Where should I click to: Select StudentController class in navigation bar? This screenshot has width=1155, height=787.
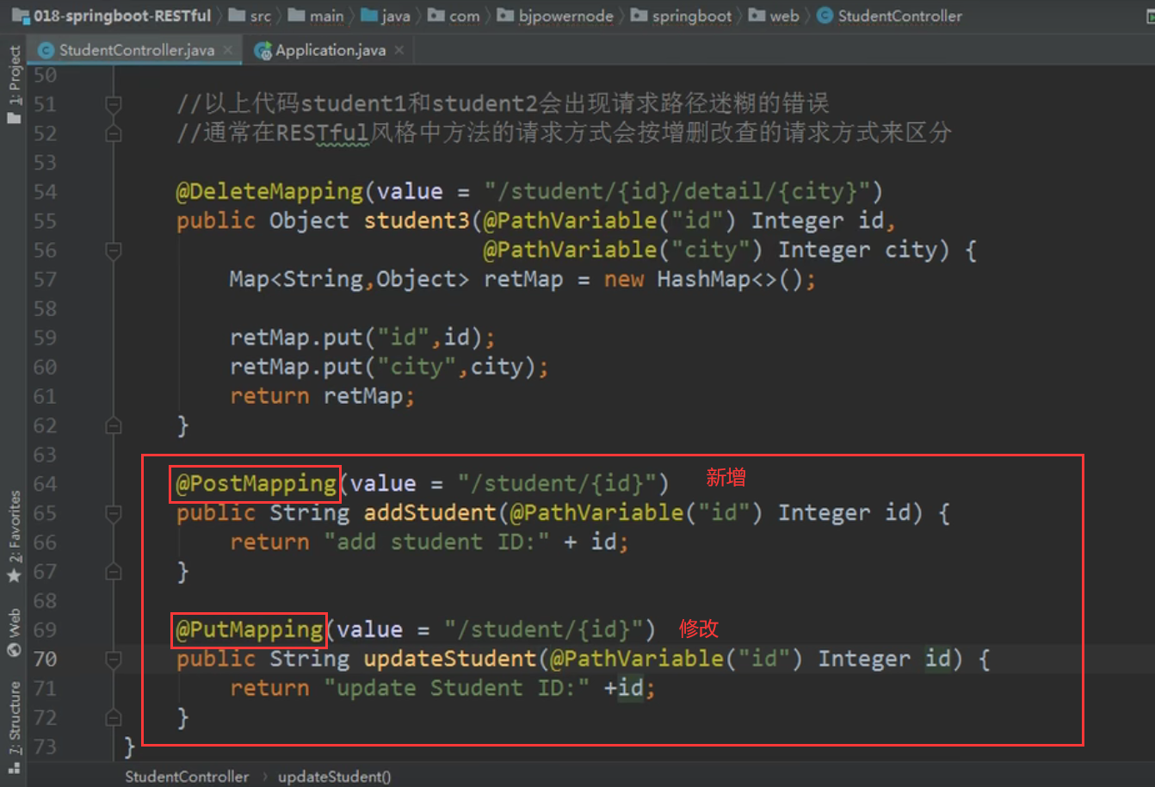(890, 15)
